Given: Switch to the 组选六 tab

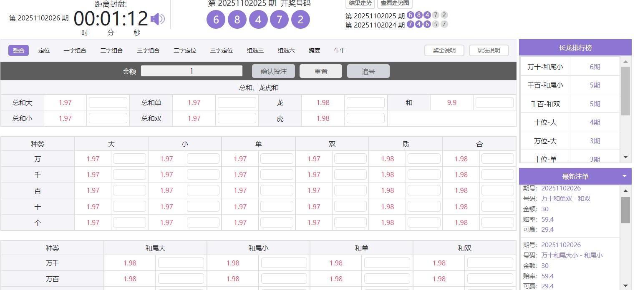Looking at the screenshot, I should (x=287, y=50).
